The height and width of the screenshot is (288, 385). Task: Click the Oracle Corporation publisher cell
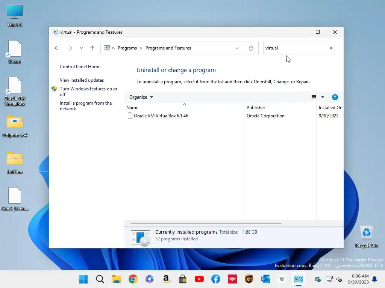click(265, 116)
